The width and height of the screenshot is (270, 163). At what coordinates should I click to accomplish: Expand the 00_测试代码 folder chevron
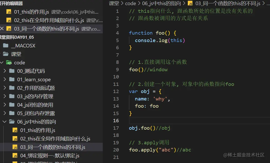point(5,71)
